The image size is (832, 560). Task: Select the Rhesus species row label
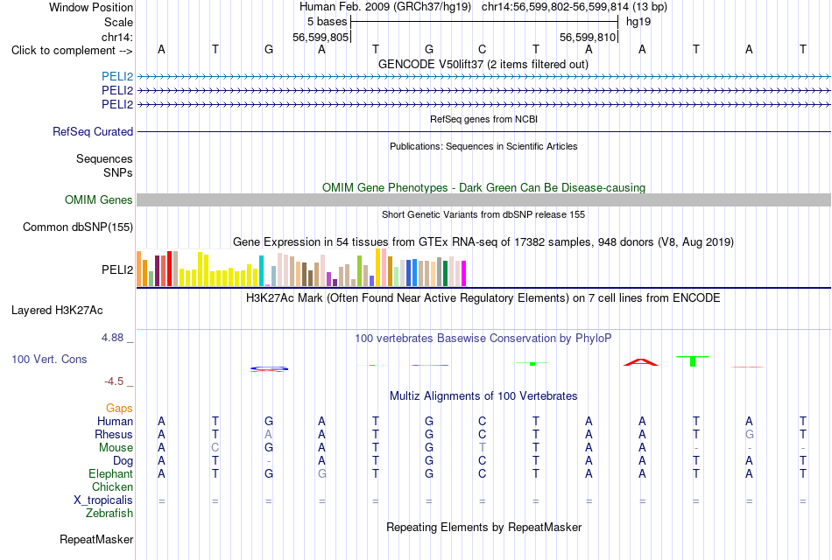click(114, 434)
